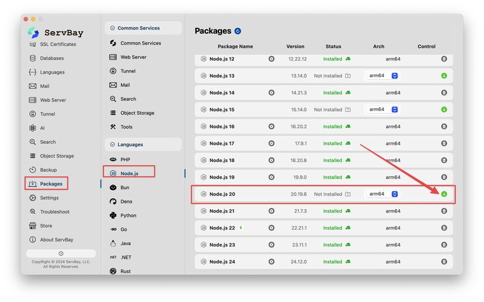Screen dimensions: 484x302
Task: Expand sidebar using bottom chevron button
Action: [x=60, y=253]
